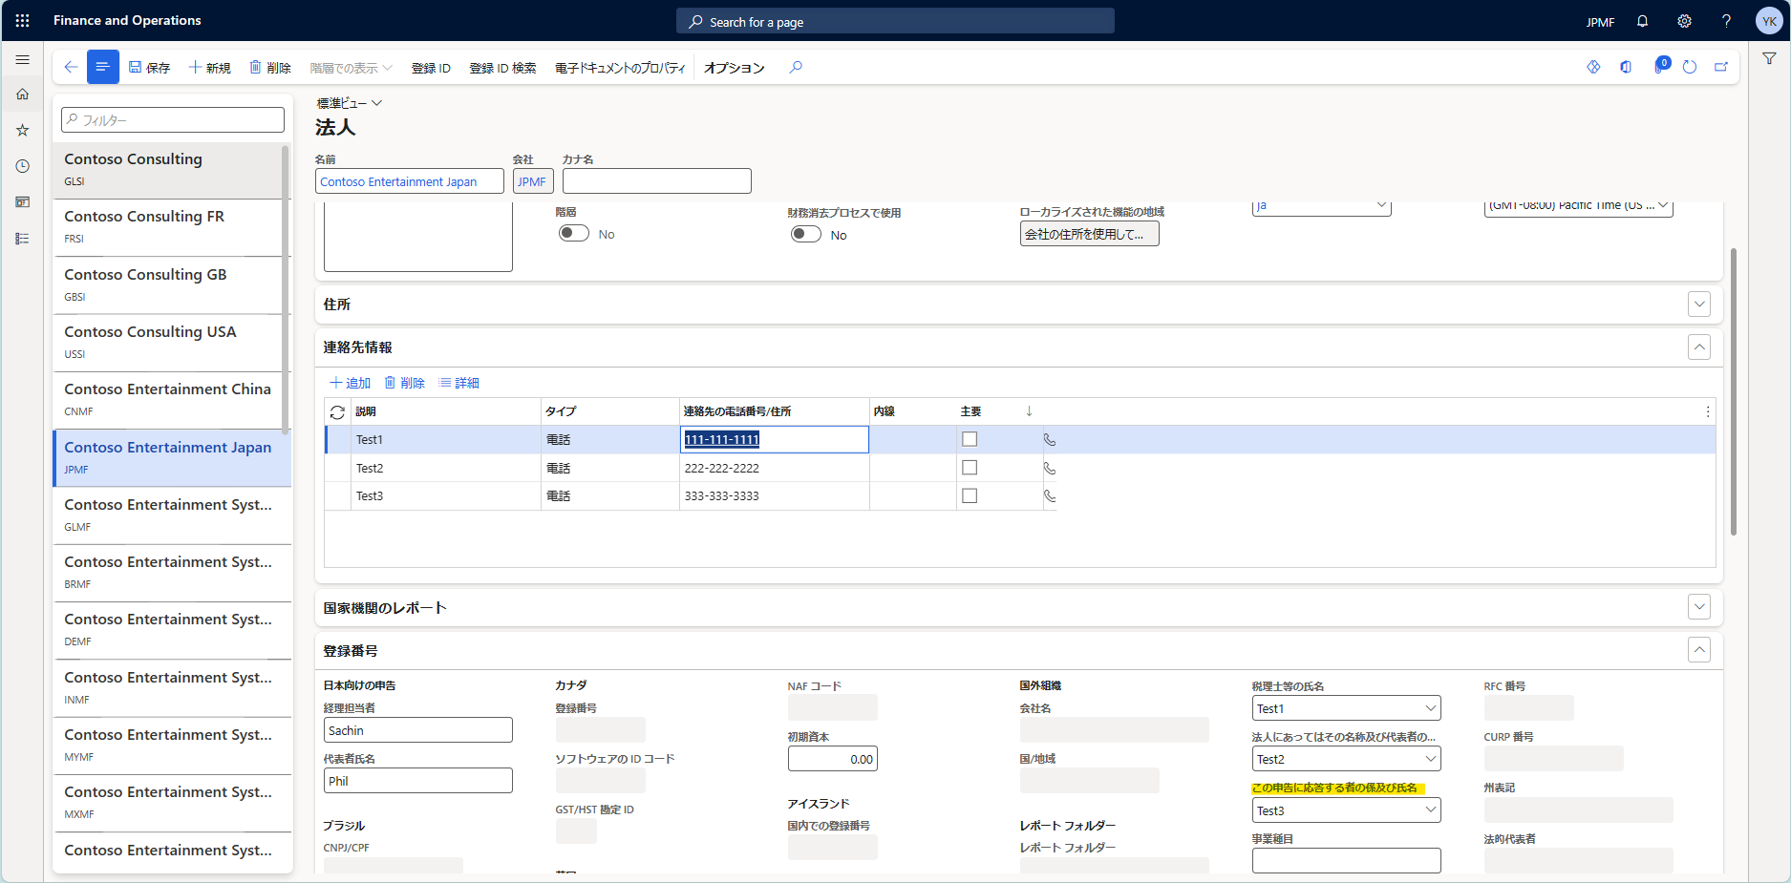Click 詳細 in contact info
Screen dimensions: 1791x883
point(458,383)
